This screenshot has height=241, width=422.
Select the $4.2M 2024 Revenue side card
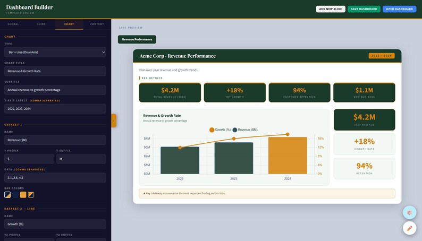click(x=364, y=119)
